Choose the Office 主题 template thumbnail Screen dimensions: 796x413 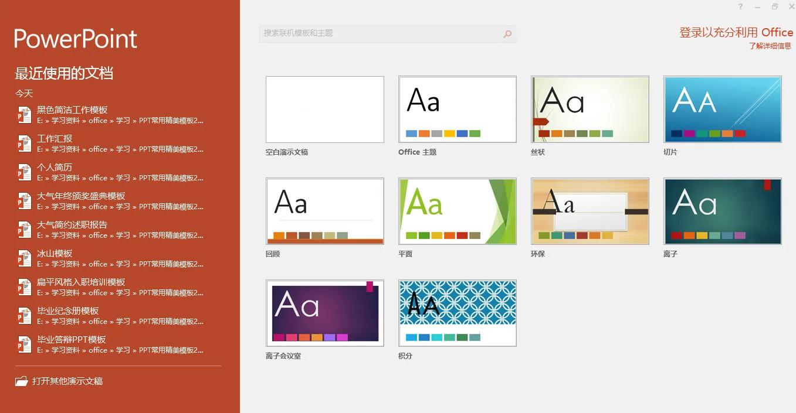458,110
